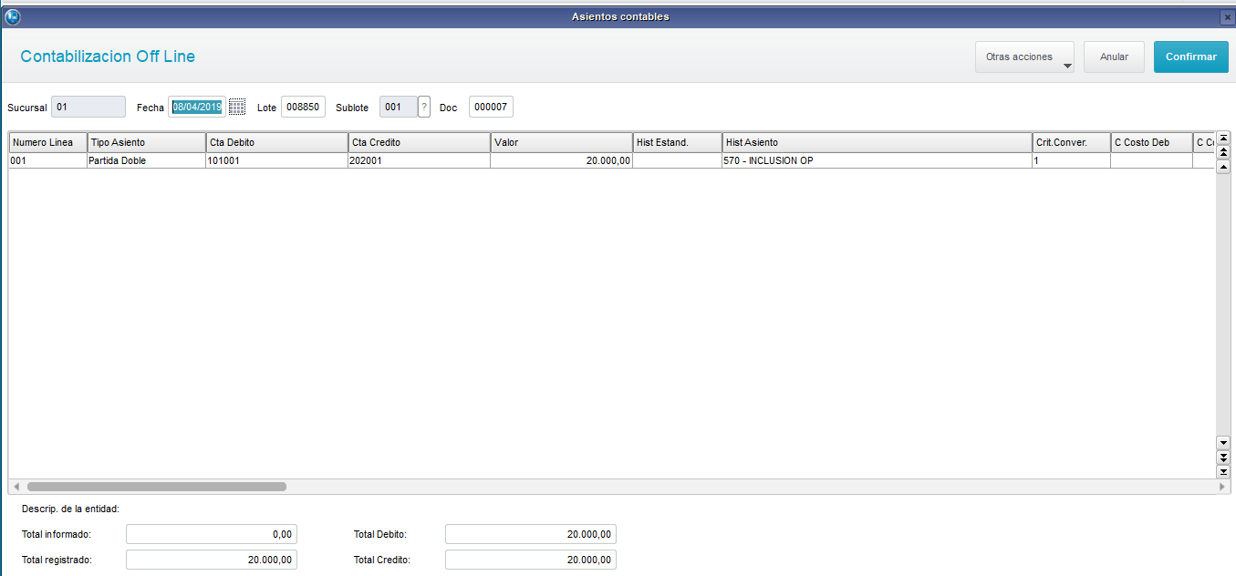Click the horizontal scrollbar thumb
This screenshot has height=576, width=1236.
pos(156,487)
